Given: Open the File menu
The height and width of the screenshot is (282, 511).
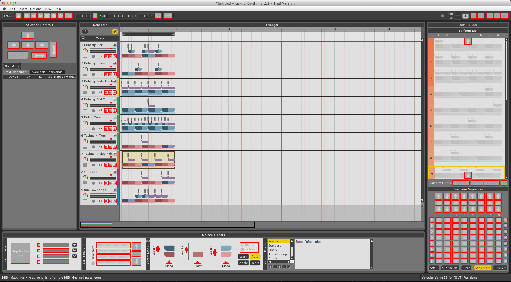Looking at the screenshot, I should coord(4,9).
